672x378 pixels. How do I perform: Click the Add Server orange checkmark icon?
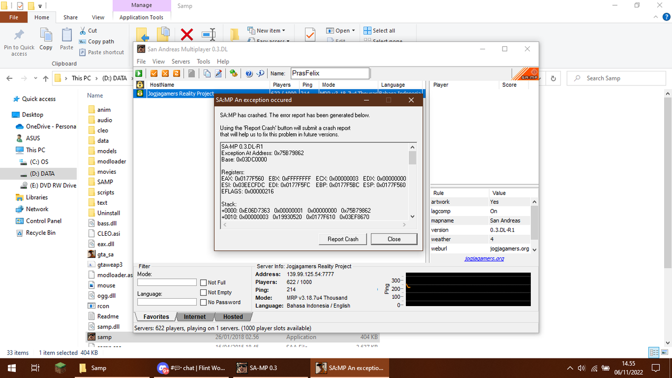(154, 73)
